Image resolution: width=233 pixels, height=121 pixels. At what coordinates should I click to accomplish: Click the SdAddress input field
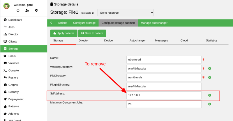click(x=164, y=95)
